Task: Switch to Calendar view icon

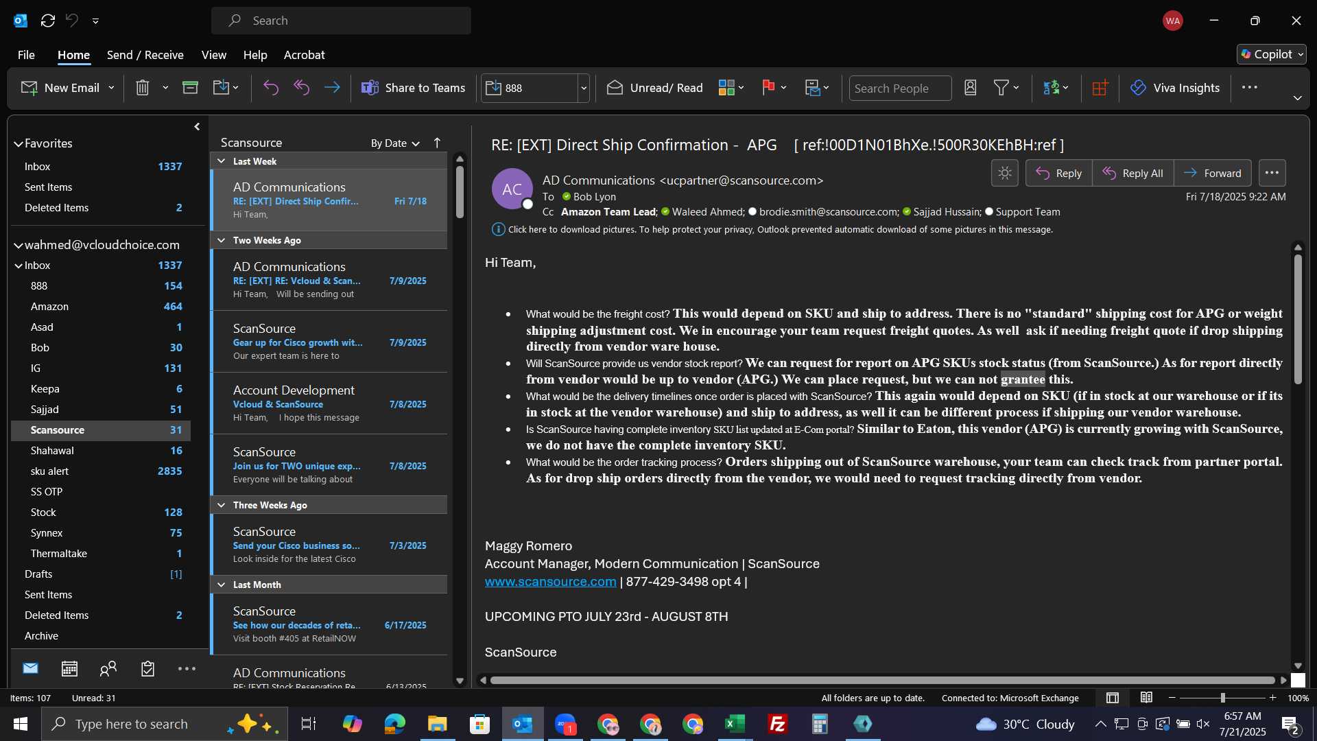Action: pos(69,668)
